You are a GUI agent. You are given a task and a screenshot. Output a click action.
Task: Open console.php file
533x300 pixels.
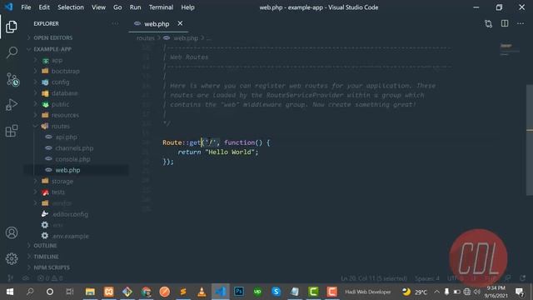72,159
